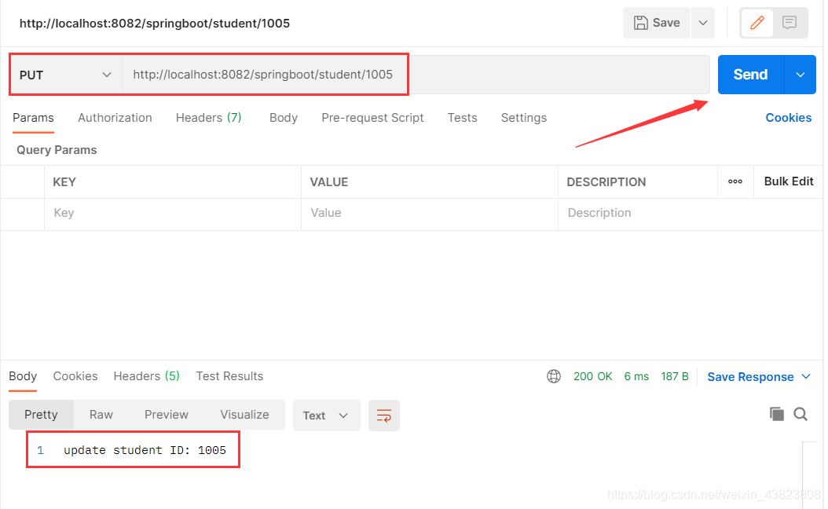This screenshot has height=509, width=828.
Task: Expand the Save Response dropdown
Action: pos(807,376)
